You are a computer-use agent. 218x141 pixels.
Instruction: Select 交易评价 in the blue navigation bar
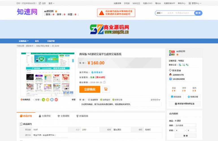click(x=51, y=41)
